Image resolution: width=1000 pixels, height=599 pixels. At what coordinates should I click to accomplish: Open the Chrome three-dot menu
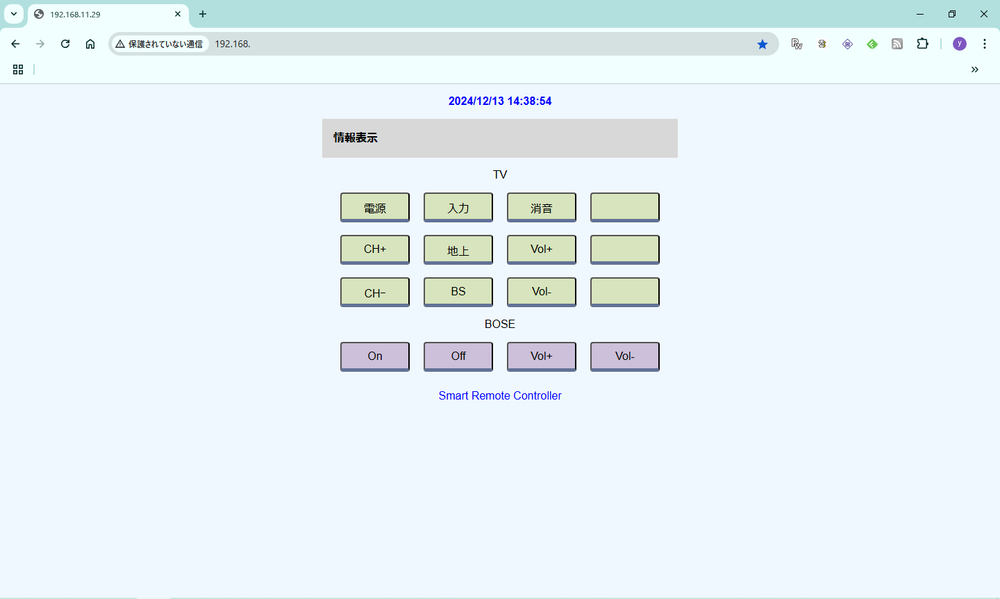coord(985,44)
